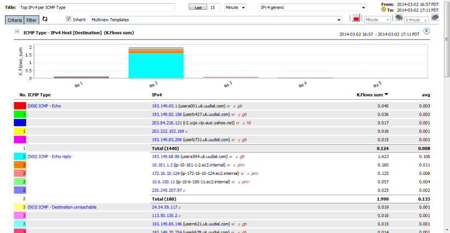Click sort arrow on K.Flows sum column

[x=386, y=94]
